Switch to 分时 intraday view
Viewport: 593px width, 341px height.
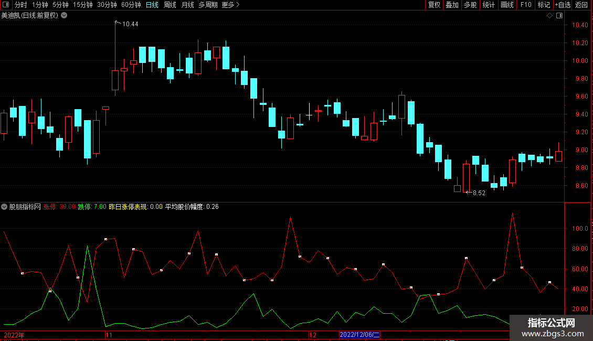(21, 5)
